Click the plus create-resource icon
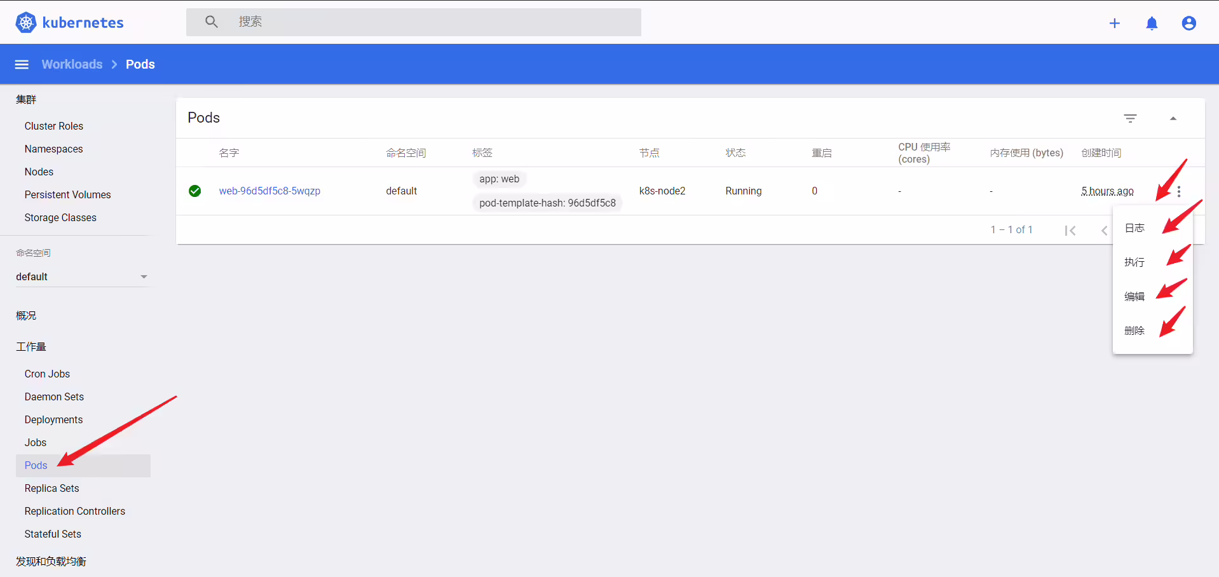This screenshot has width=1219, height=577. click(1115, 24)
